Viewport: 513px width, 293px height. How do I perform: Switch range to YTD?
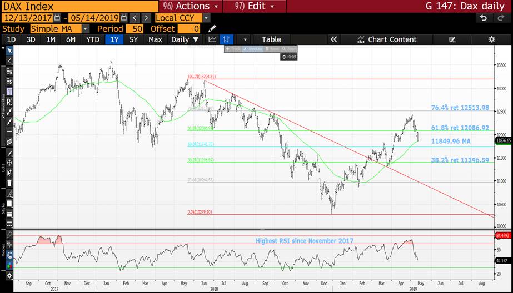click(92, 39)
